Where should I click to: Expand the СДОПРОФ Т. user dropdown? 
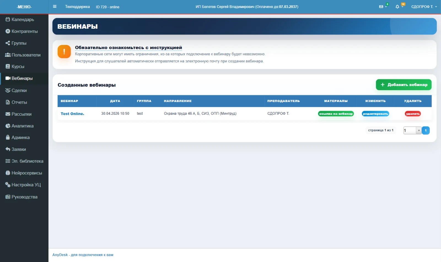point(424,7)
